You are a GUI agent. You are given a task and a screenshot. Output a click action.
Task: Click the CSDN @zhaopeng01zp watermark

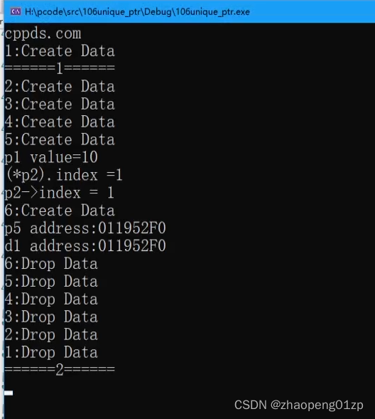(x=299, y=405)
